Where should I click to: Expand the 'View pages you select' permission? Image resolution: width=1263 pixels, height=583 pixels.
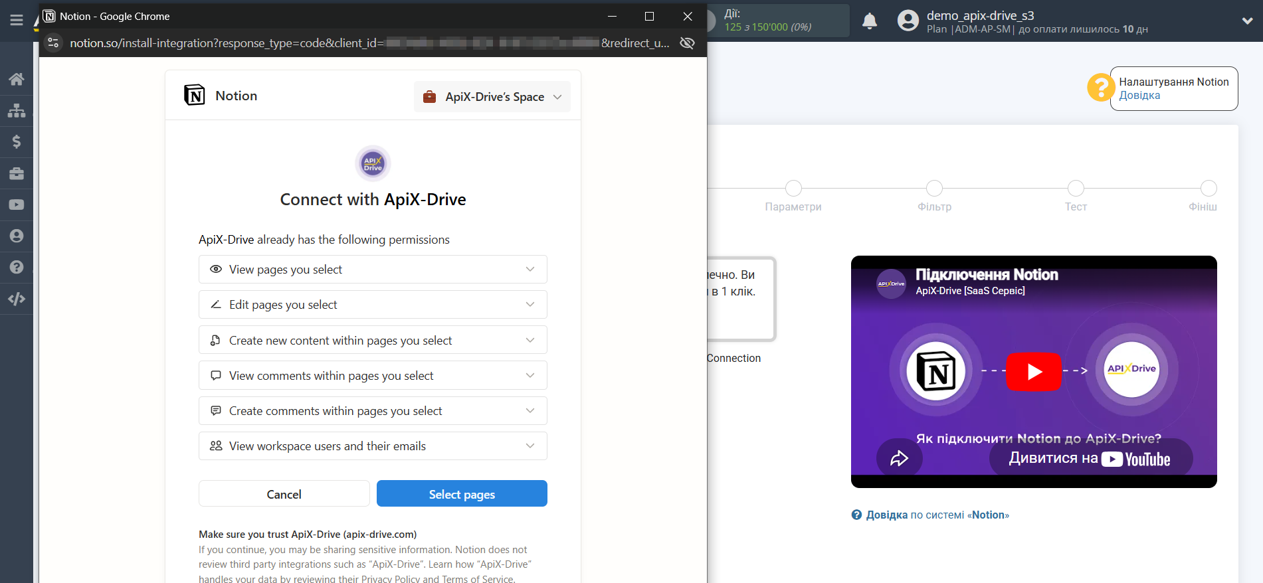373,270
